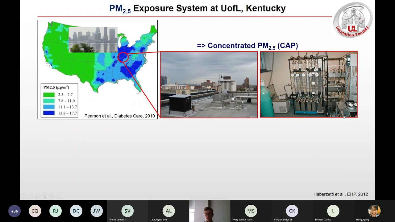Viewport: 395px width, 222px height.
Task: Click the green 2.5 – 7.7 legend swatch
Action: 49,95
